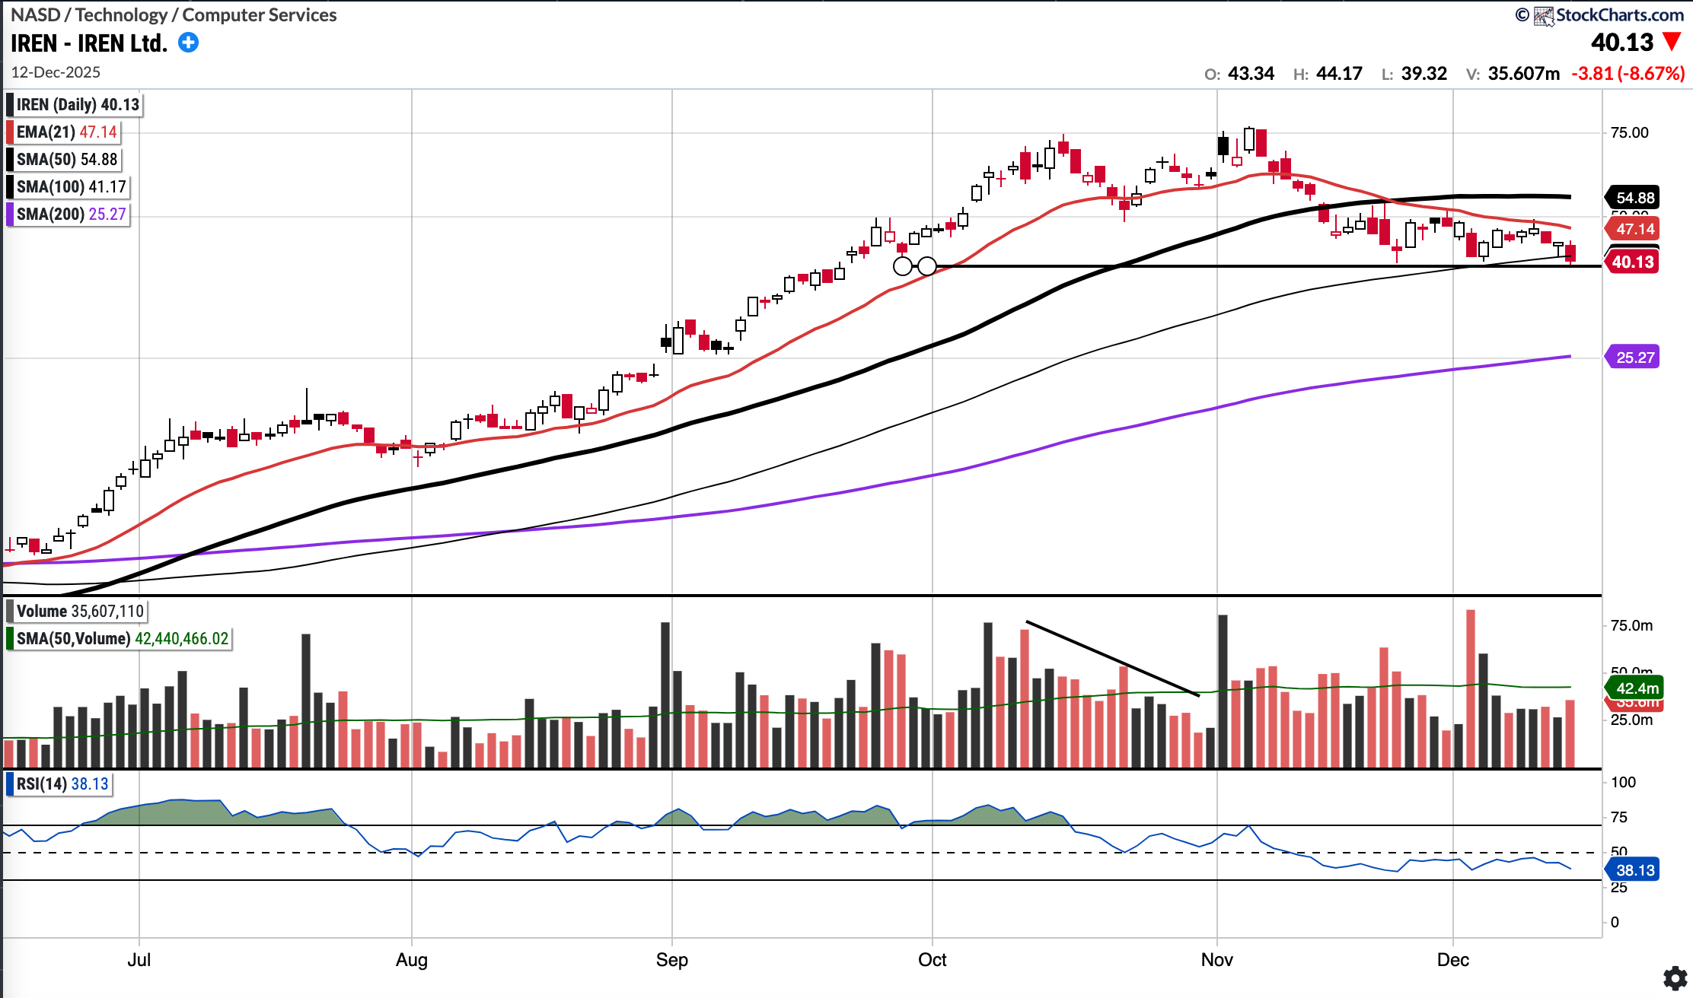Open the settings gear icon
Image resolution: width=1693 pixels, height=998 pixels.
point(1674,978)
